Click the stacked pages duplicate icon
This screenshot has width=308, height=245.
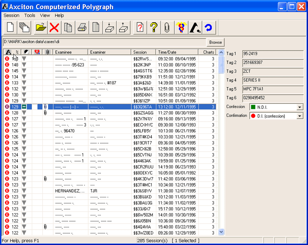[x=24, y=27]
